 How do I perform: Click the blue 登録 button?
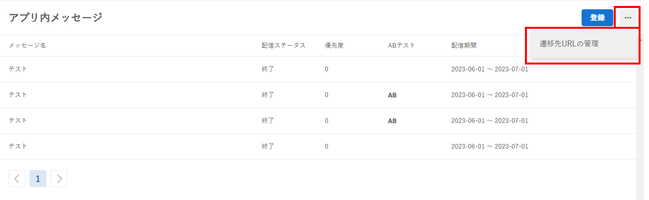pos(597,18)
